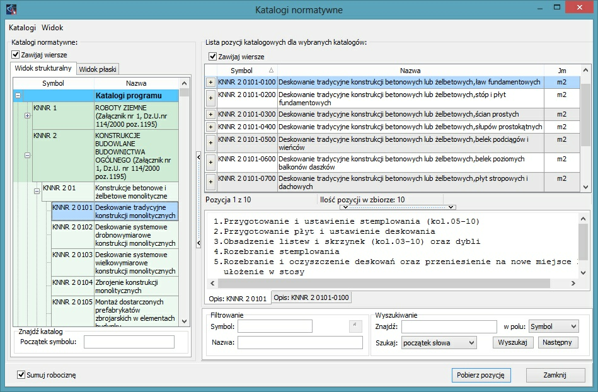Click the Filtrowanie Nazwa input field

point(300,342)
